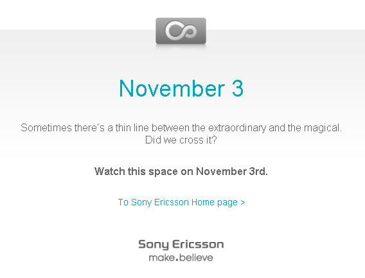
Task: Click the large numeral '3' in the heading
Action: pyautogui.click(x=238, y=88)
